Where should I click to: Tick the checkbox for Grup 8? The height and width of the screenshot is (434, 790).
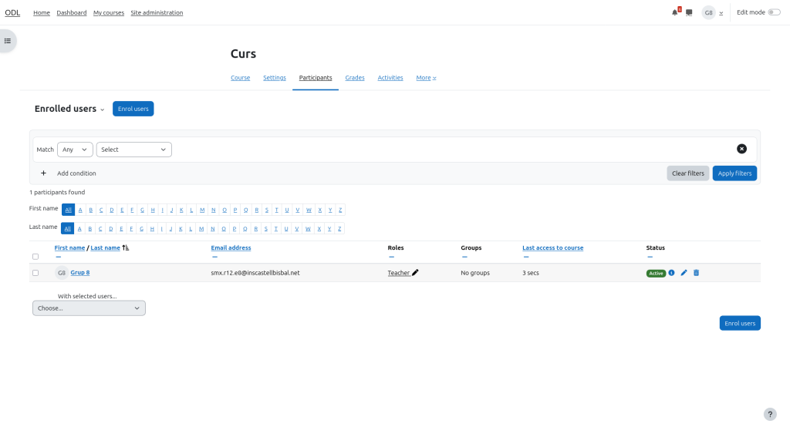point(35,273)
